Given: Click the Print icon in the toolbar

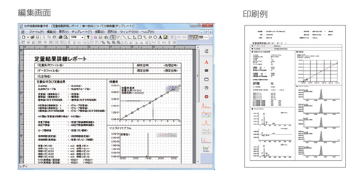Looking at the screenshot, I should pos(60,37).
